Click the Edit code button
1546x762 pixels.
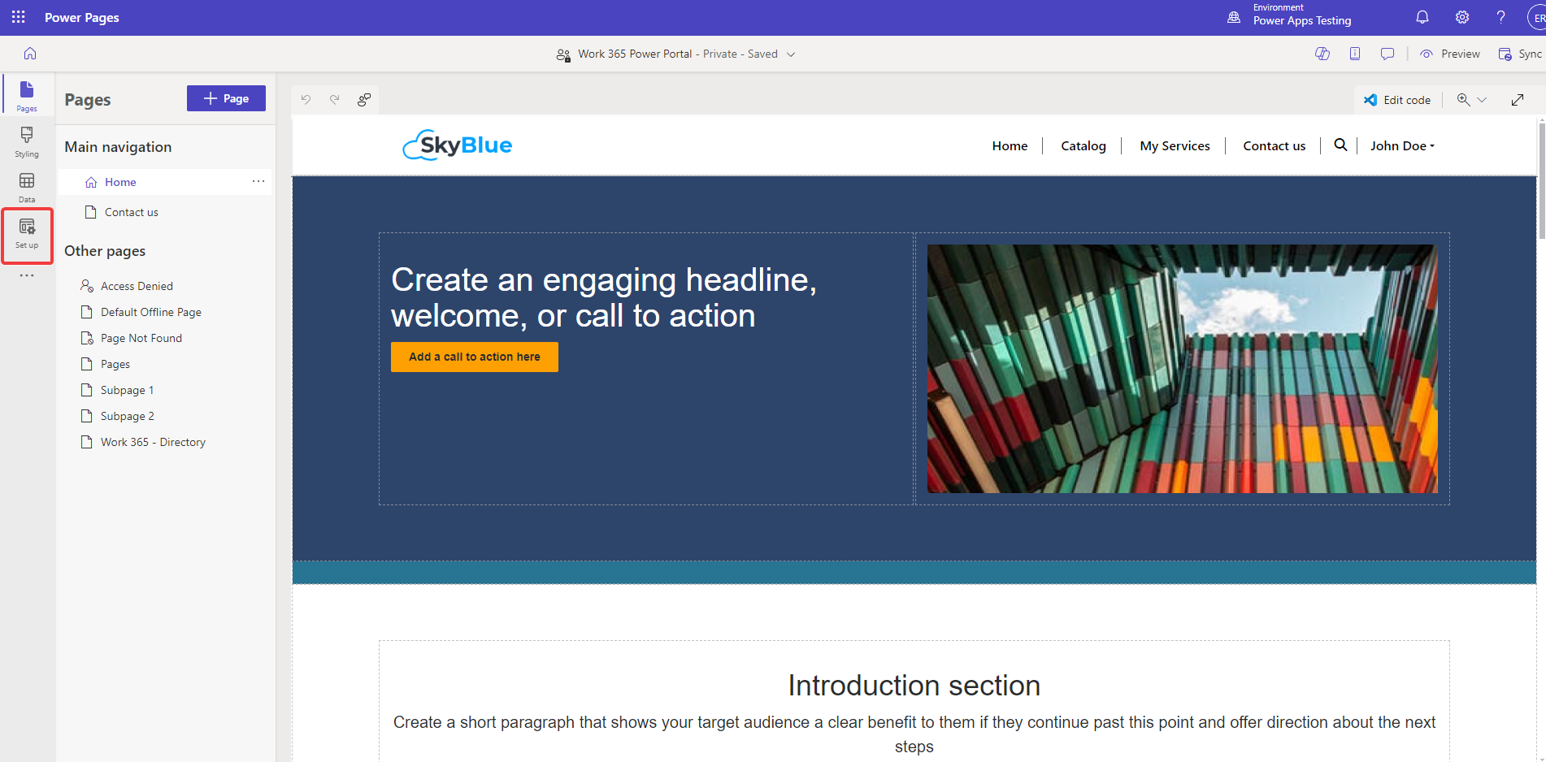[x=1397, y=99]
